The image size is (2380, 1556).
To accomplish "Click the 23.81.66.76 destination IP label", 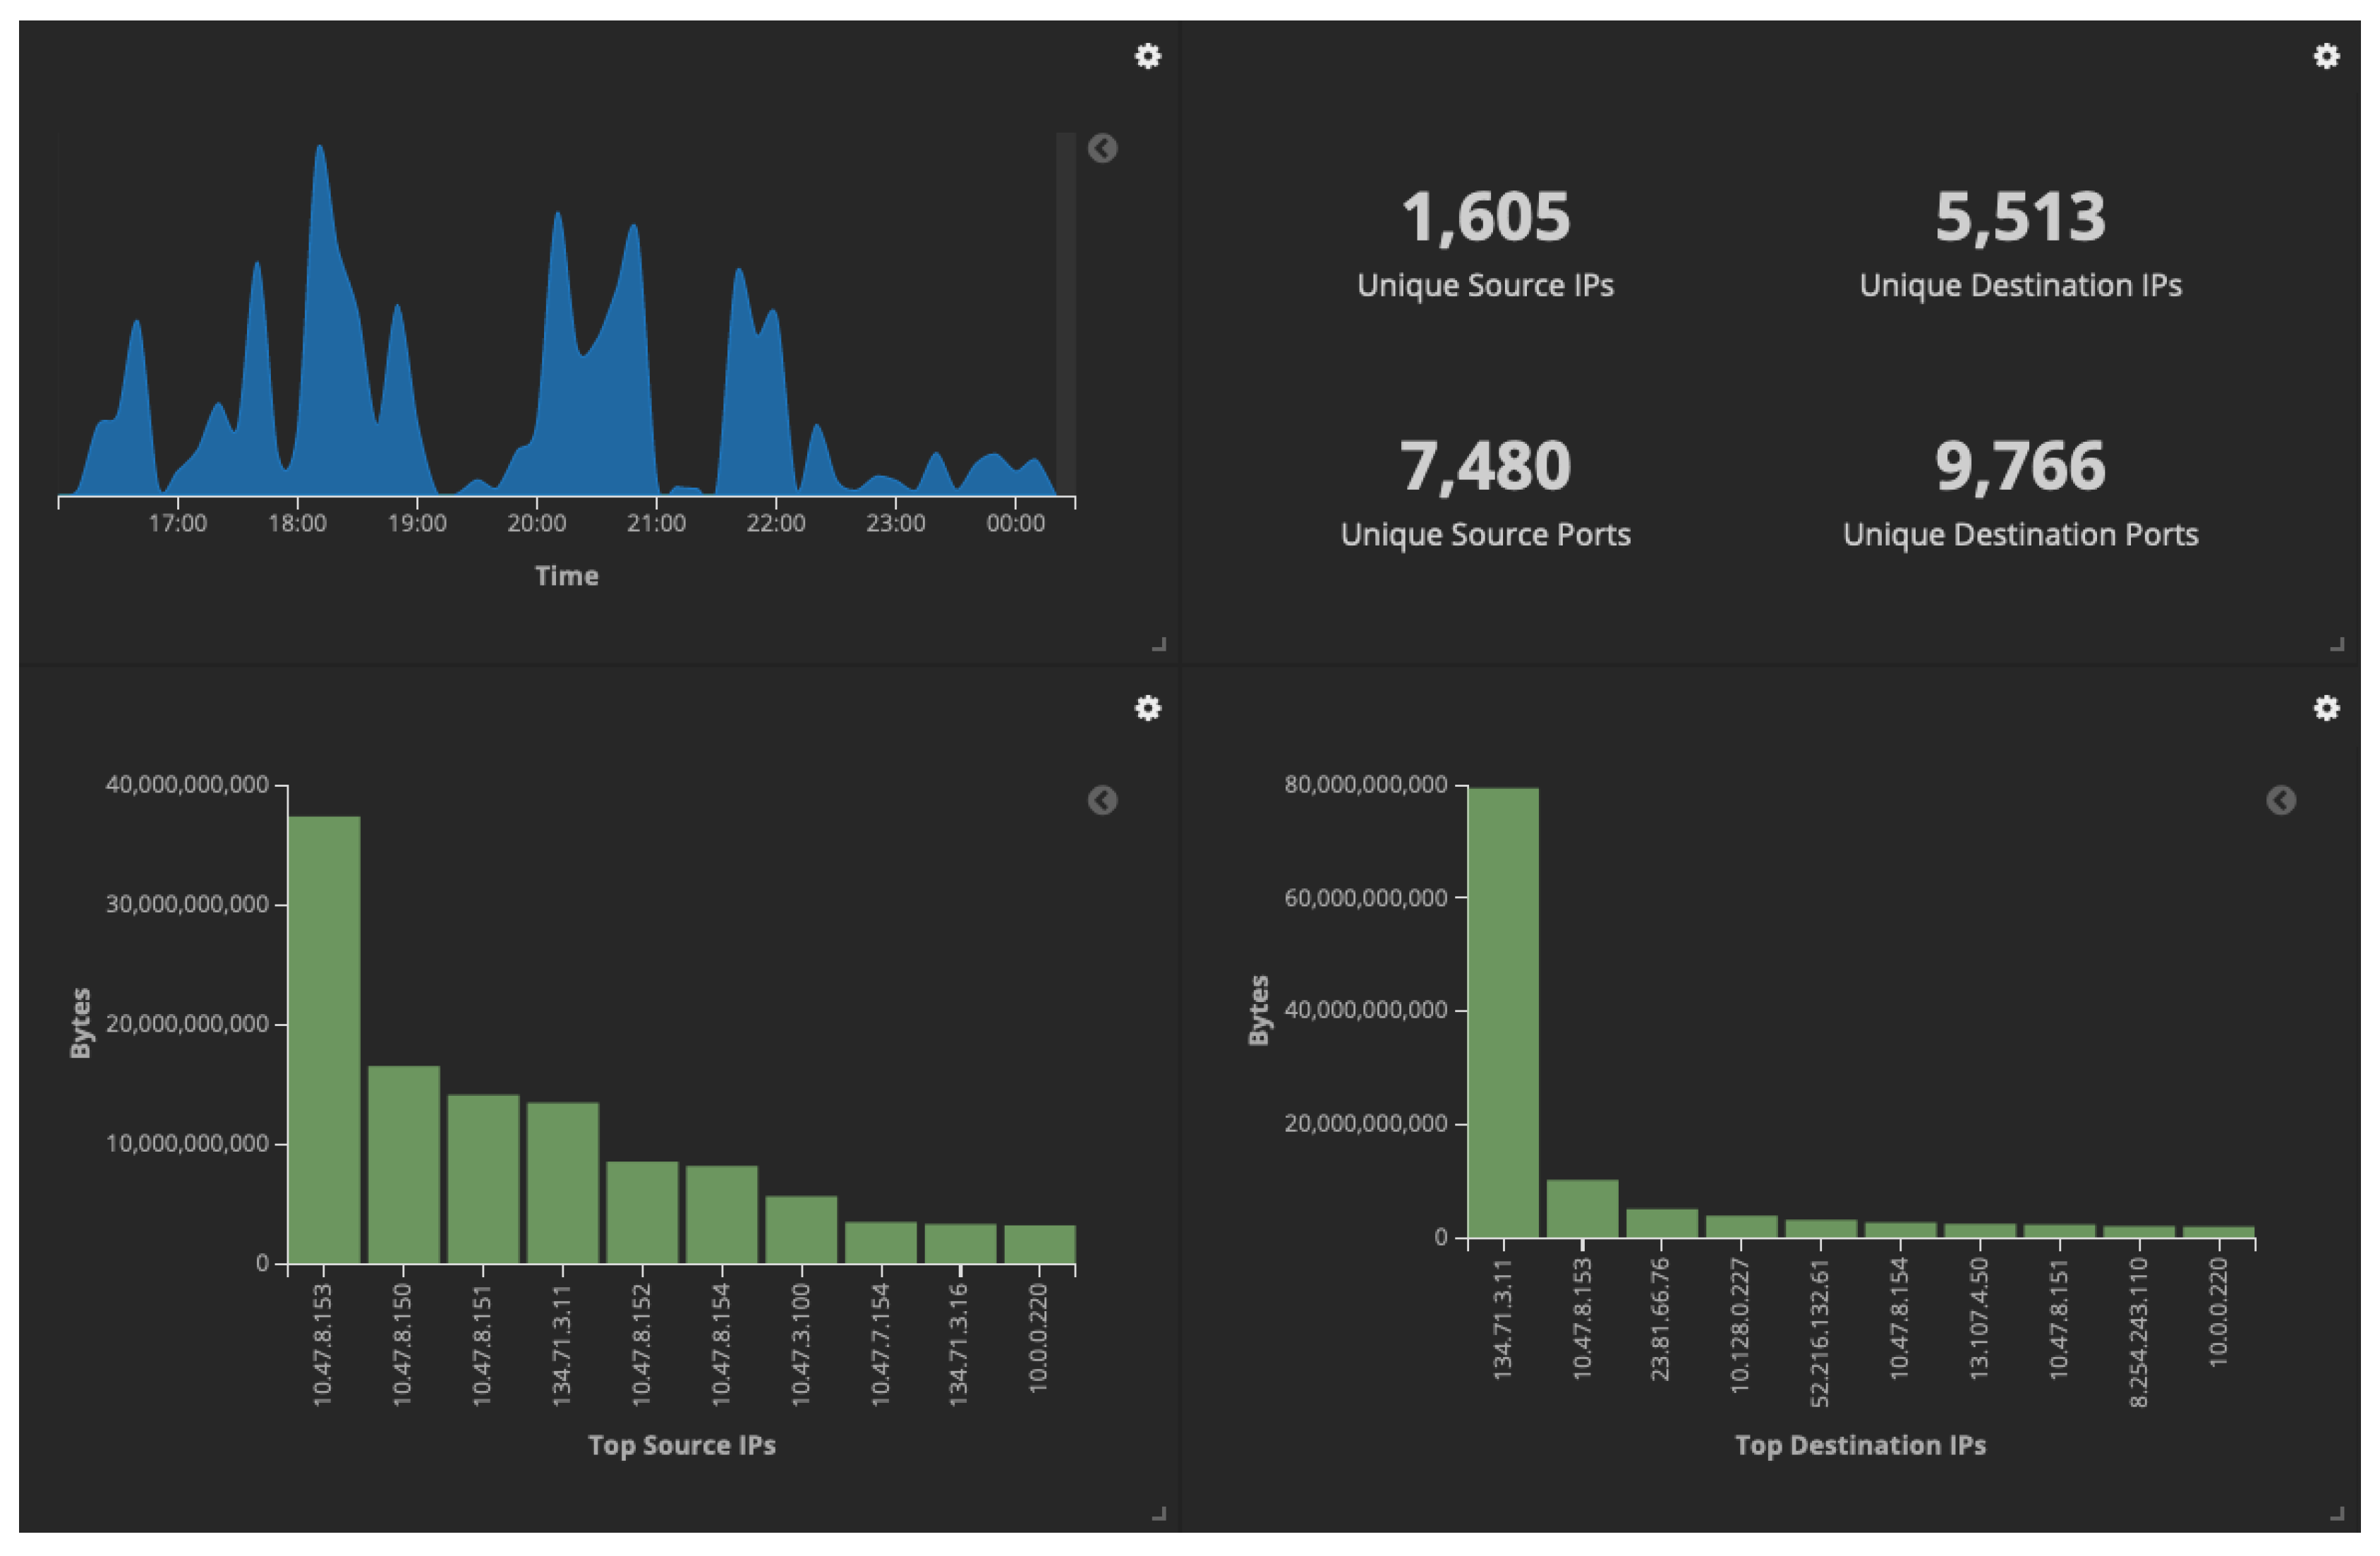I will pyautogui.click(x=1660, y=1319).
